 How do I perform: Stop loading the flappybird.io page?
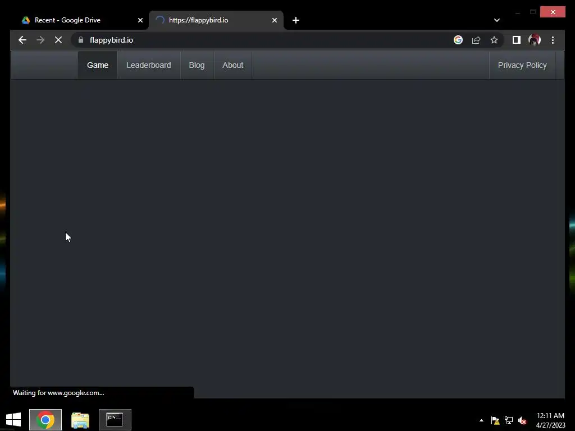pyautogui.click(x=58, y=40)
